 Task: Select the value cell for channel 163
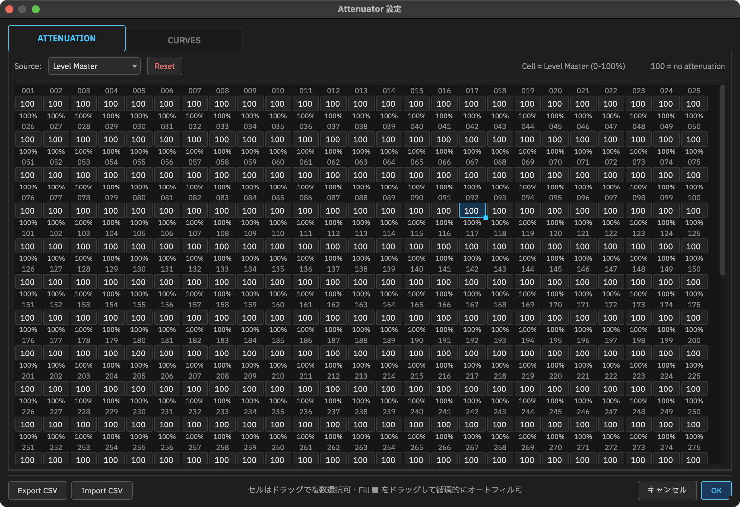(361, 318)
